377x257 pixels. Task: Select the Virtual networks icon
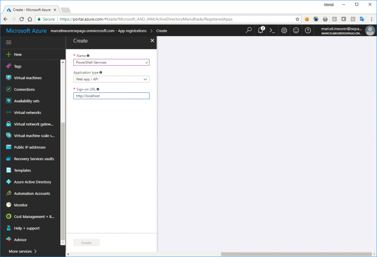coord(9,112)
